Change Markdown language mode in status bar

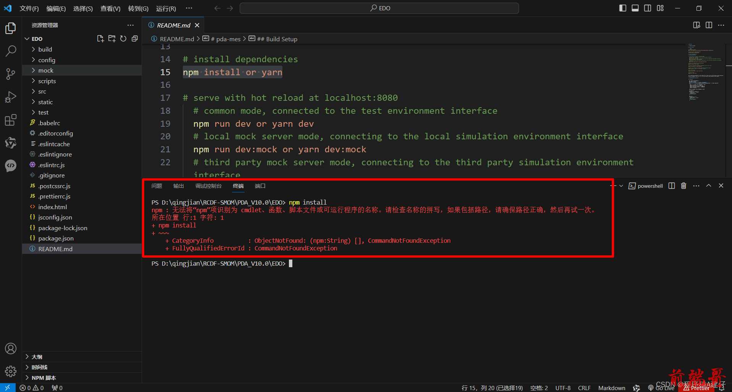tap(612, 388)
